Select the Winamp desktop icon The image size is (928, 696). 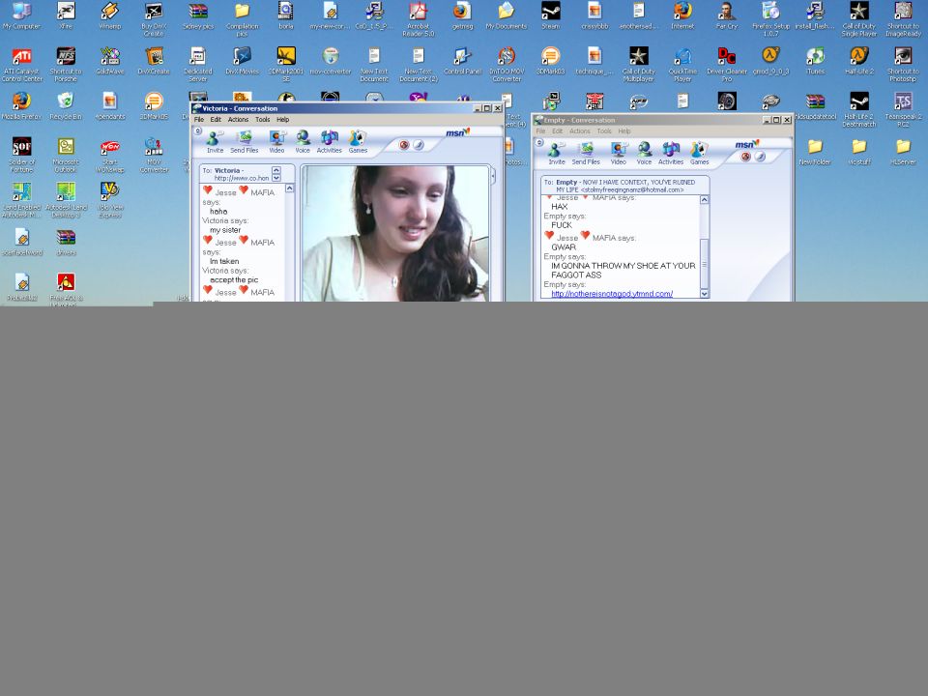[x=109, y=15]
